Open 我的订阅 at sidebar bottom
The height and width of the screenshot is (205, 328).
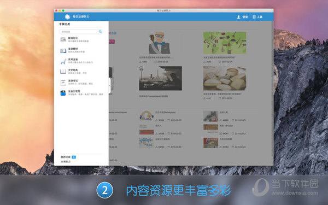point(66,157)
